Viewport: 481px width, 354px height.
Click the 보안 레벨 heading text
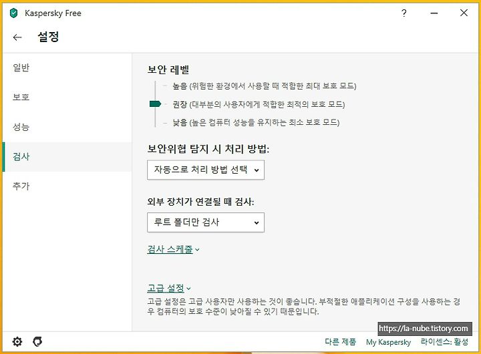pos(168,69)
